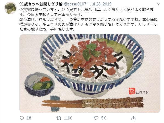The height and width of the screenshot is (123, 164).
Task: Open the @setsu0107 handle link
Action: (x=75, y=4)
